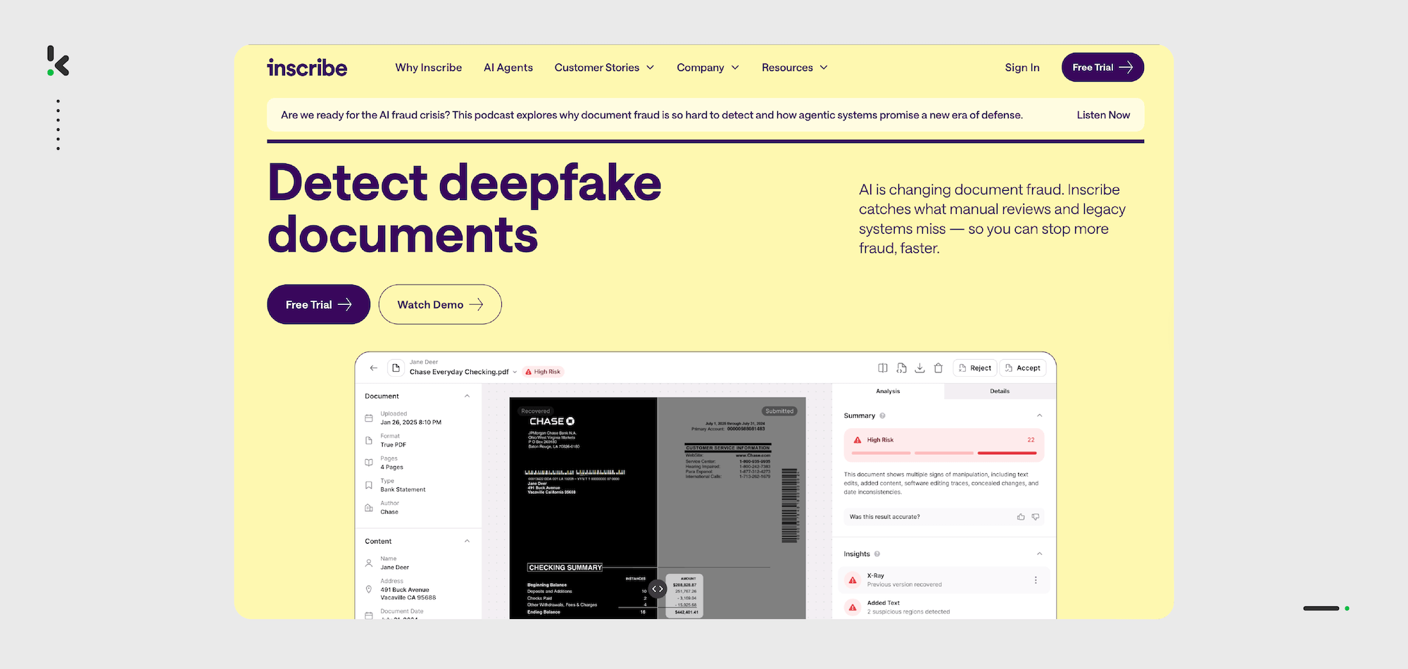Click the back arrow in document viewer
The image size is (1408, 669).
click(x=374, y=368)
